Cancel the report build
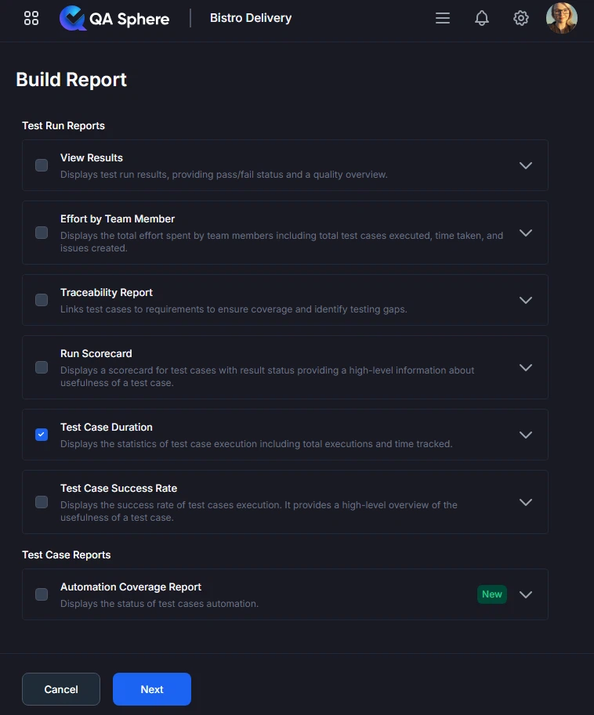 (60, 689)
